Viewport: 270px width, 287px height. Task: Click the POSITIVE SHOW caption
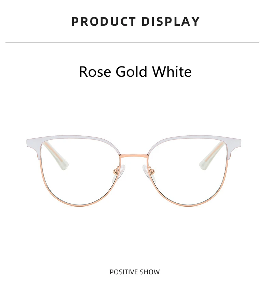(135, 272)
